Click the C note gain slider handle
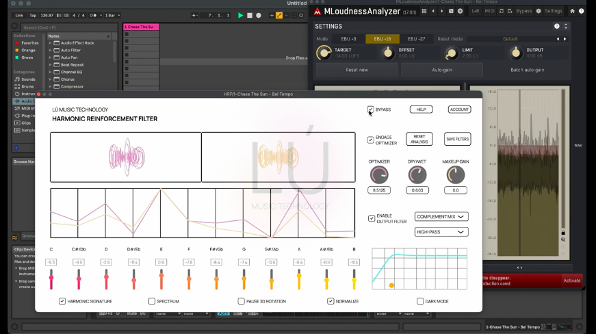 [51, 278]
